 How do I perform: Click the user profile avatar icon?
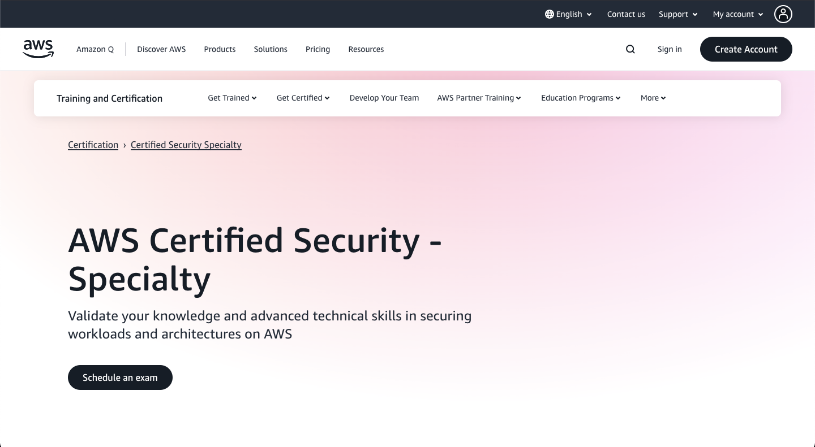click(x=783, y=14)
